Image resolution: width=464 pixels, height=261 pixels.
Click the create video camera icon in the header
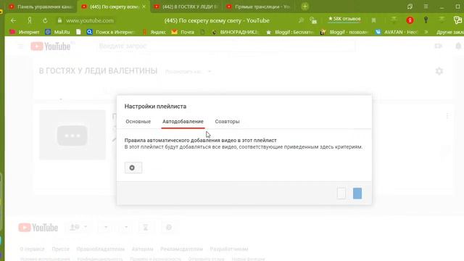click(x=438, y=46)
